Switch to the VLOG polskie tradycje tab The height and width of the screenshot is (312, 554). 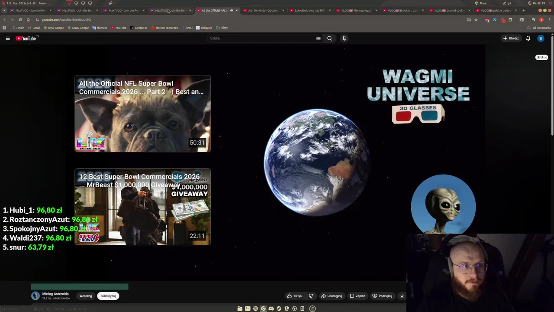point(495,10)
